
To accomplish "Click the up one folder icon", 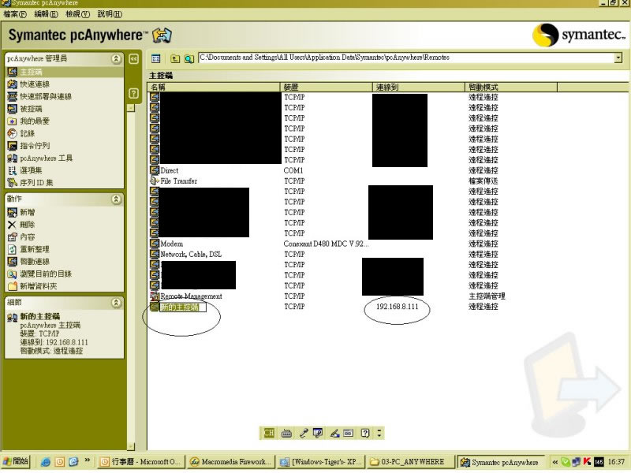I will [175, 58].
